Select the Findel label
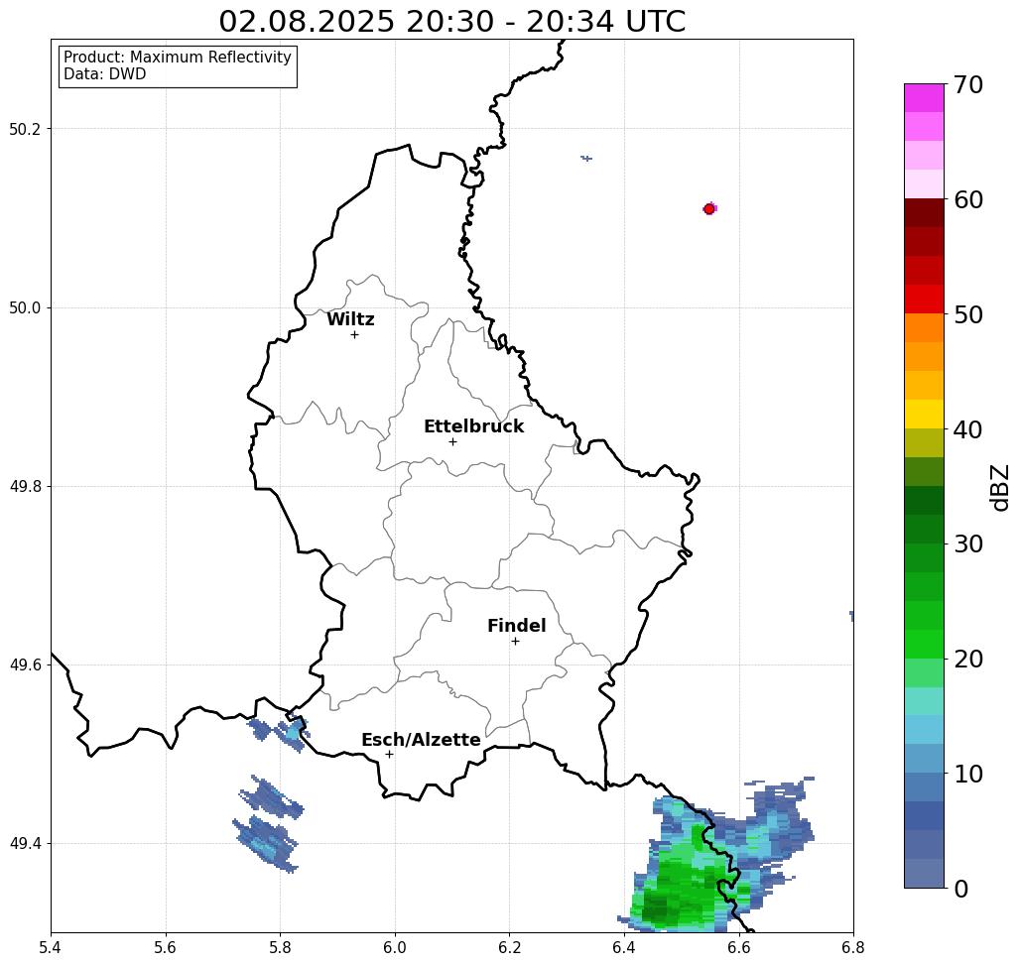1021x965 pixels. [516, 626]
